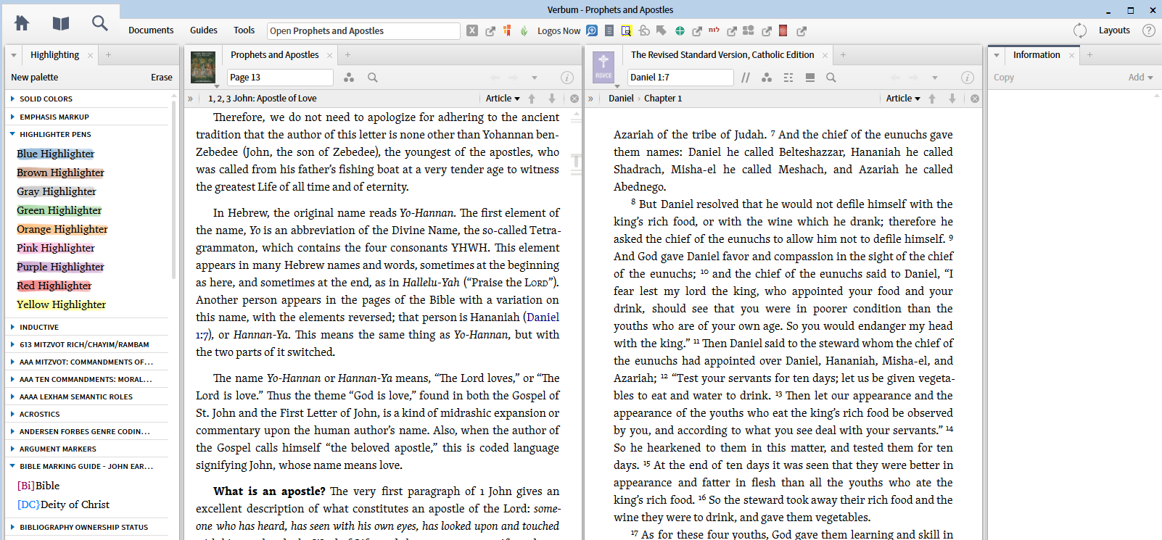
Task: Click the gray arrow pointer shortcut icon
Action: (661, 30)
